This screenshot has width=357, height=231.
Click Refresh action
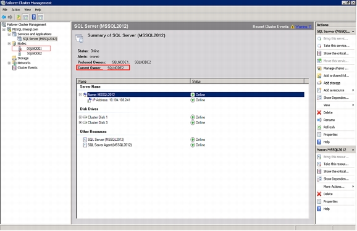point(329,127)
